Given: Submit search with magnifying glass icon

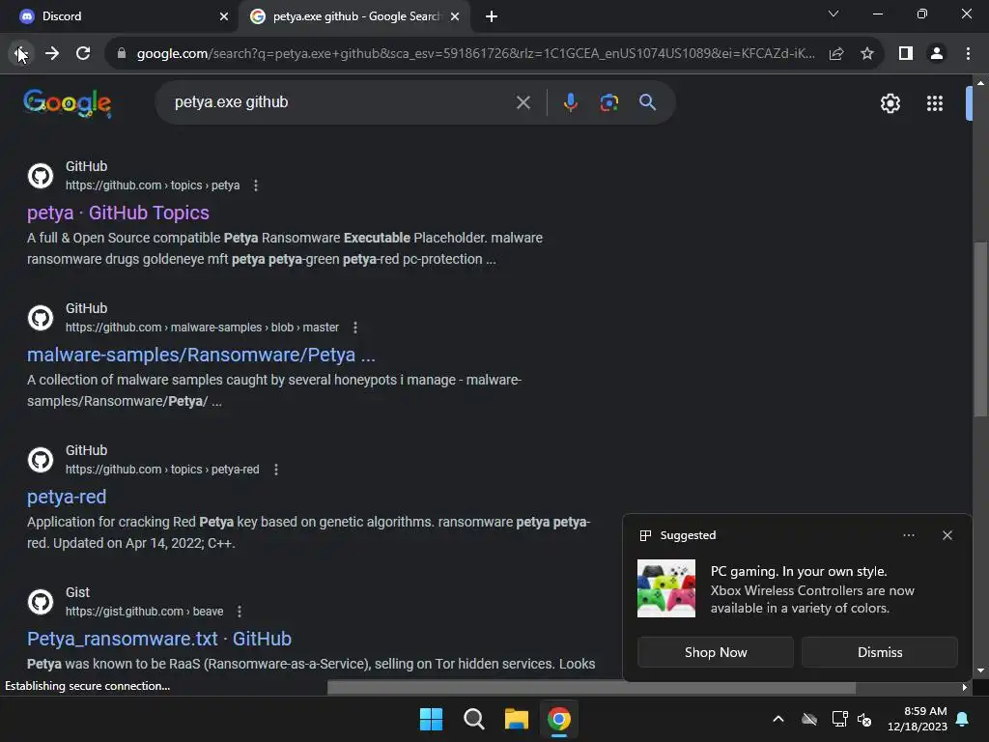Looking at the screenshot, I should pos(648,102).
